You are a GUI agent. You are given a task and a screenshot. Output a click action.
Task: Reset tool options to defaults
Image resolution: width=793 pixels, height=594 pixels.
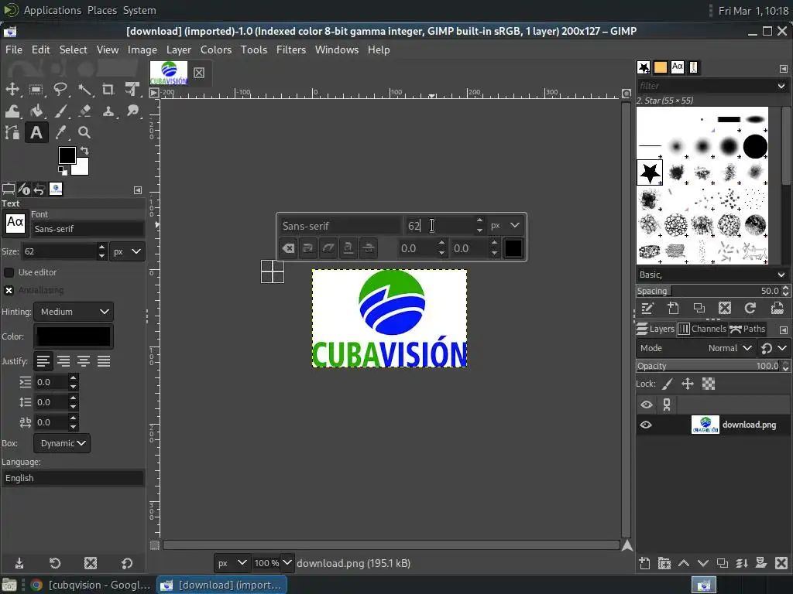coord(127,563)
